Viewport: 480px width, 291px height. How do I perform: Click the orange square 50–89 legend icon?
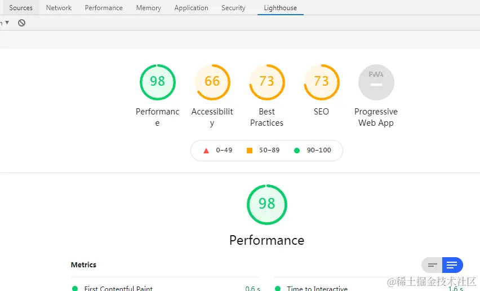coord(250,151)
